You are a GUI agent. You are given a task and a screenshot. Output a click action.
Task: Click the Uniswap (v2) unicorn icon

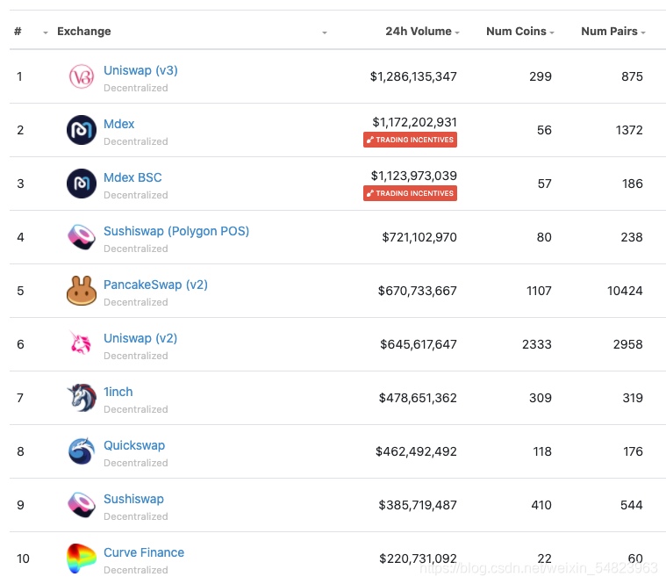click(81, 342)
